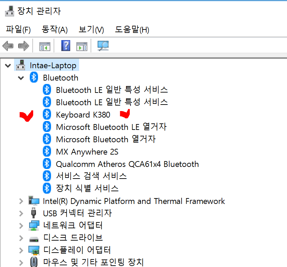287x267 pixels.
Task: Expand 디스크 드라이브 category
Action: 21,238
